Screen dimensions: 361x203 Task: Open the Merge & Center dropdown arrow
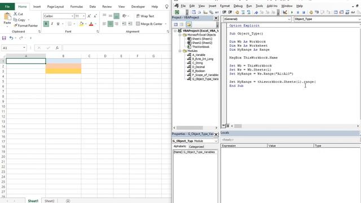click(x=165, y=24)
